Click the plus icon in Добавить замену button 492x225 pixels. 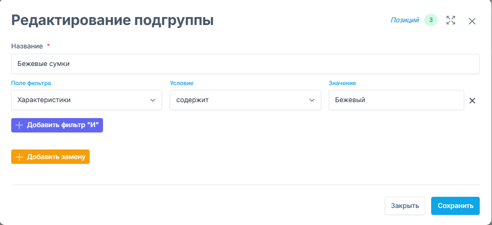click(x=19, y=157)
